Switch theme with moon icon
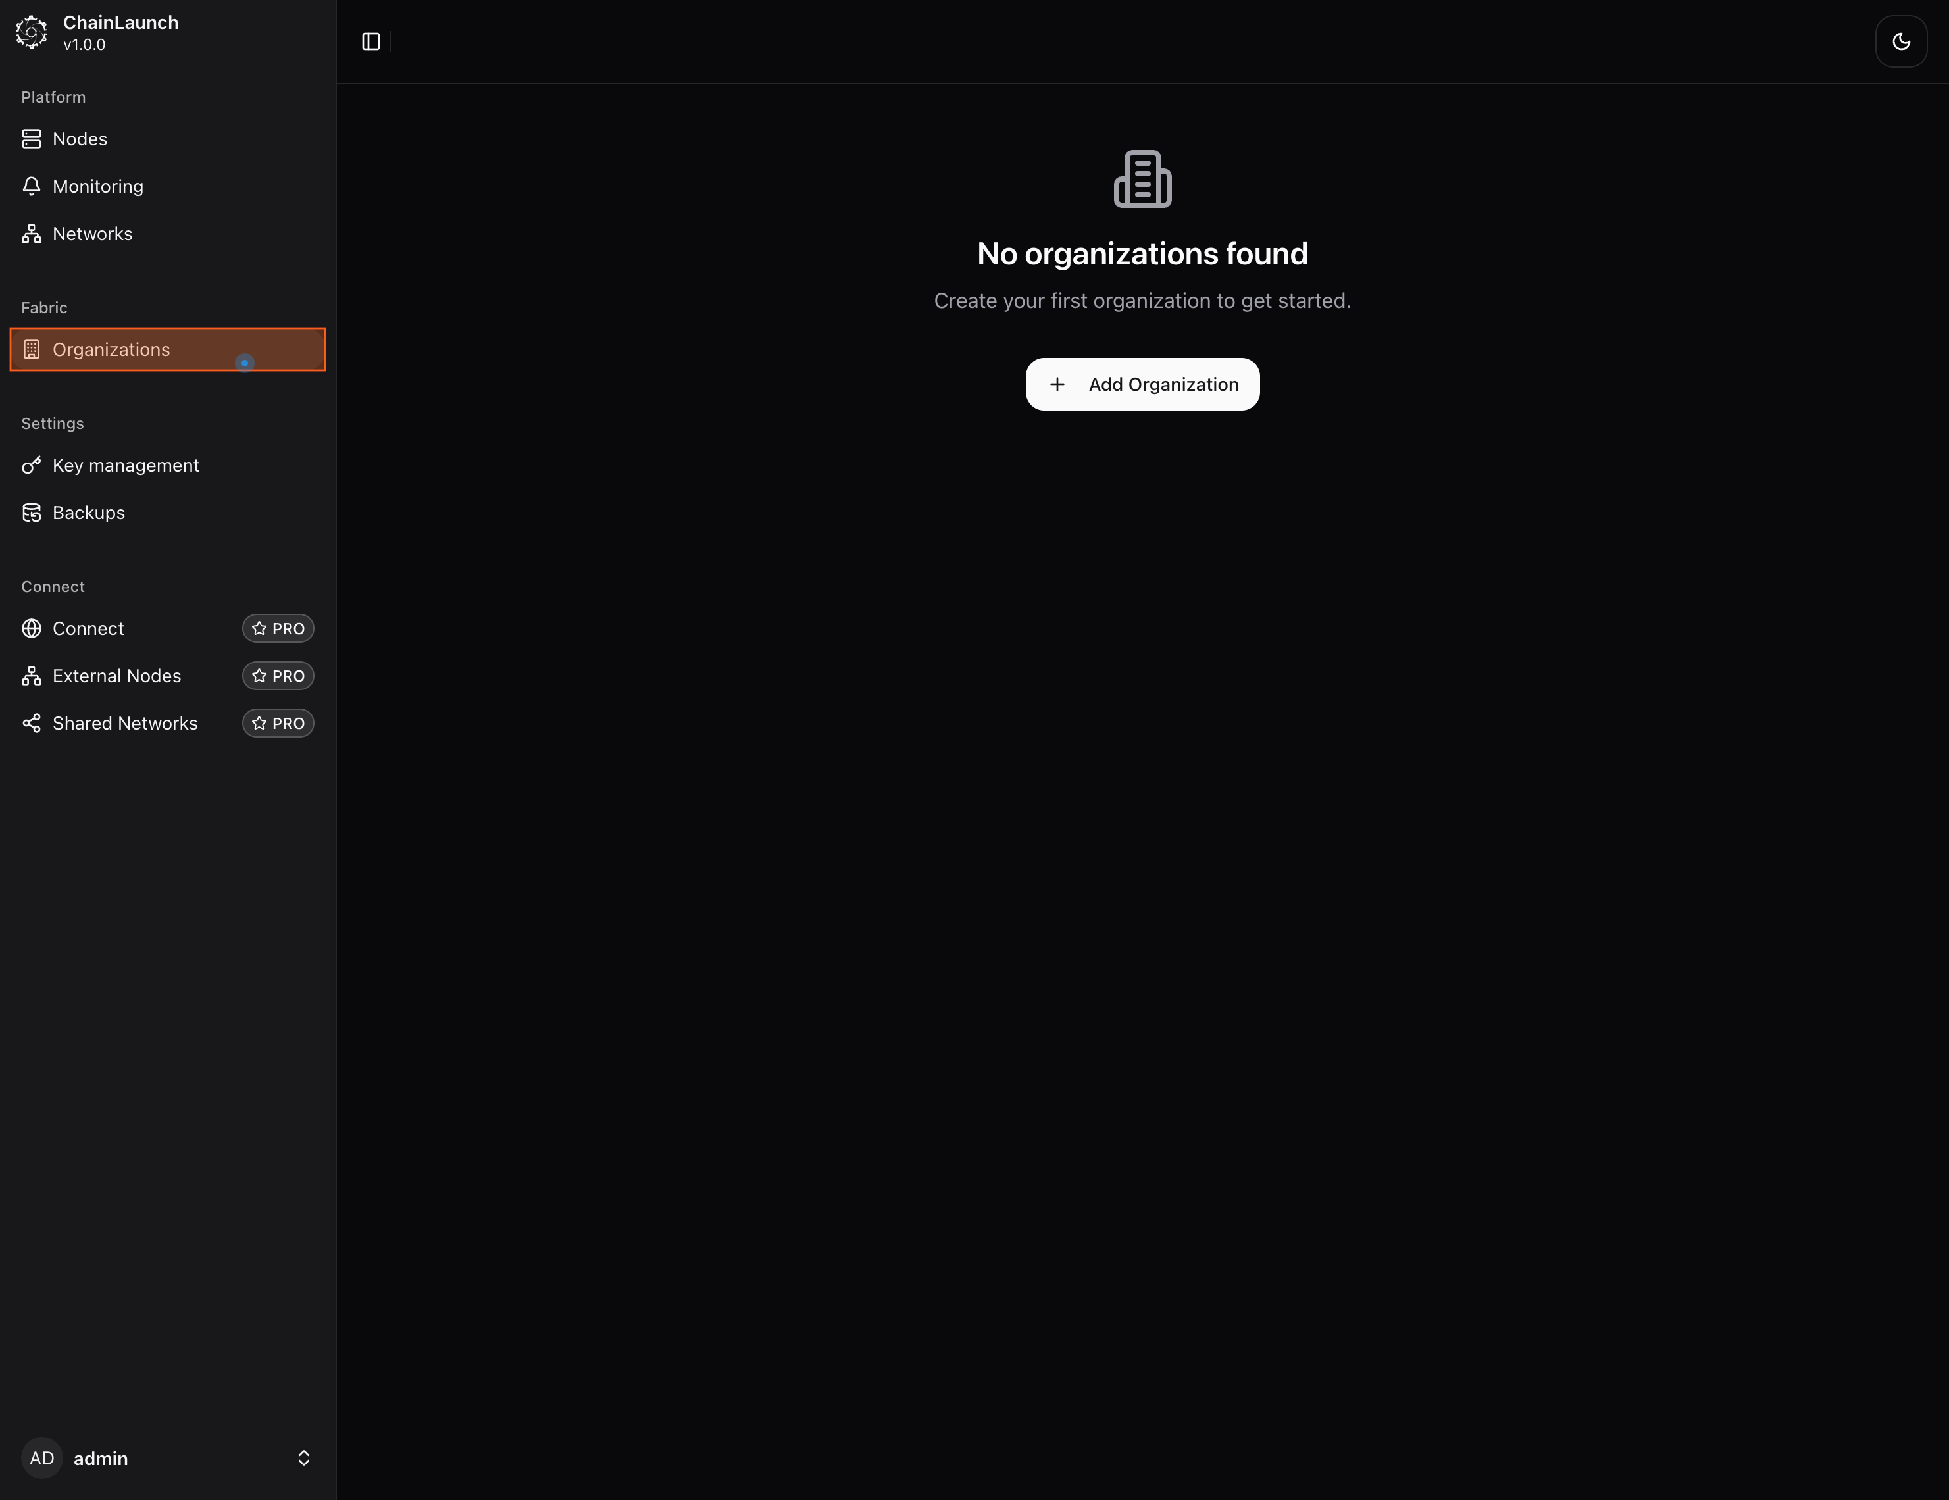This screenshot has height=1500, width=1949. point(1901,42)
